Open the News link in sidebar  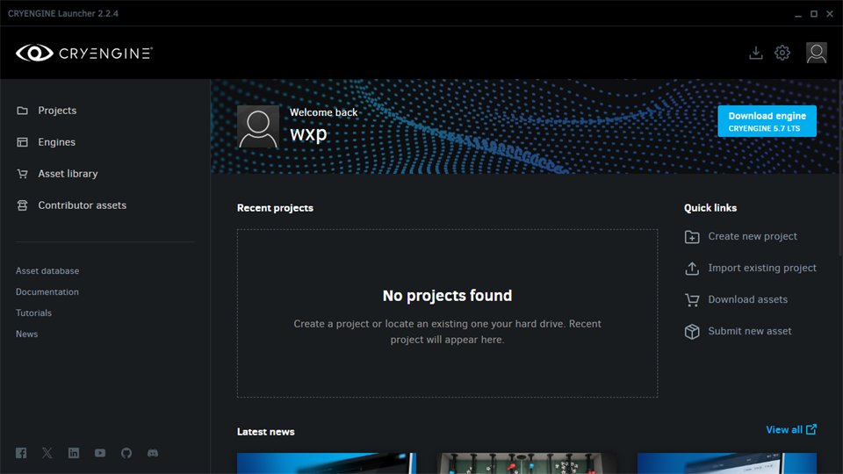point(27,334)
